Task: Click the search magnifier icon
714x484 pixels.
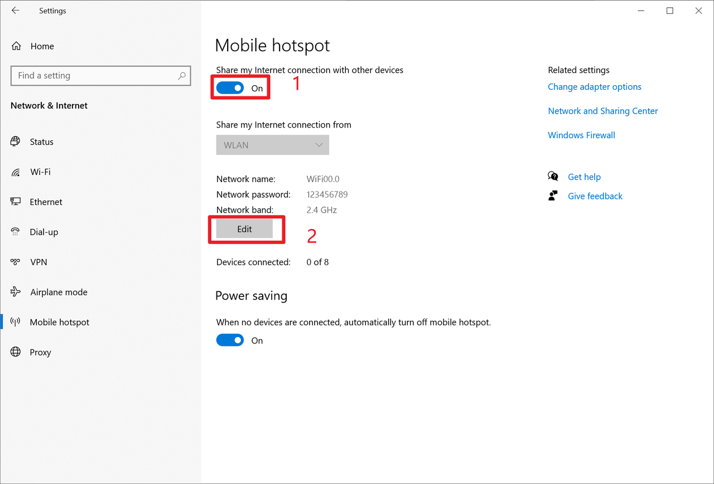Action: [181, 76]
